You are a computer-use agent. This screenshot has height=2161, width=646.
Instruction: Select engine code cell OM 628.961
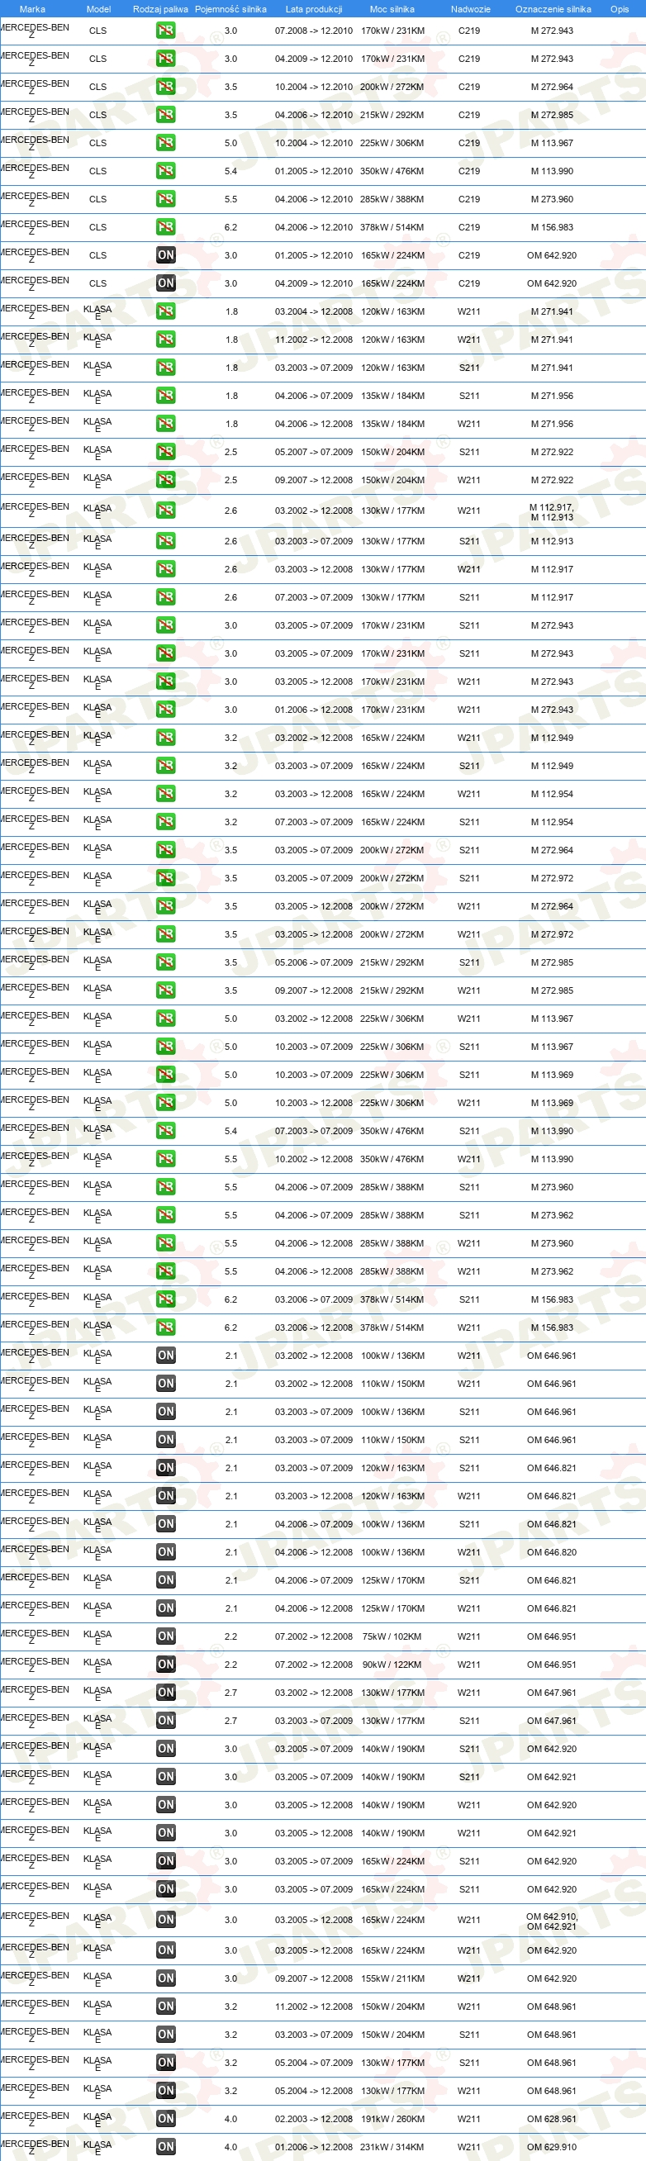(x=552, y=2121)
